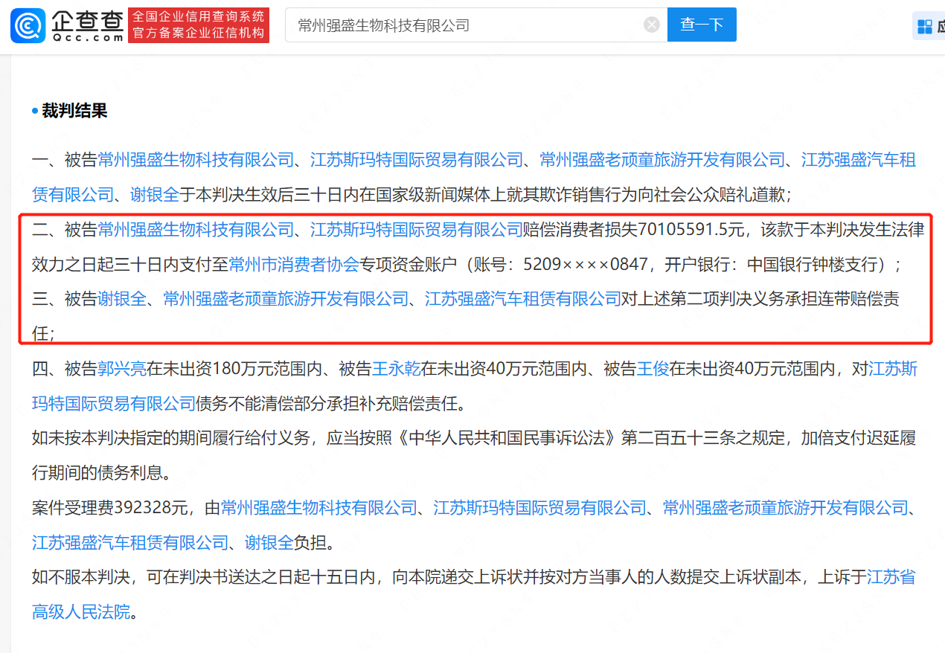Image resolution: width=945 pixels, height=653 pixels.
Task: Open 常州强盛老顽童旅游开发有限公司 link in item 一
Action: click(663, 160)
